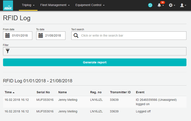This screenshot has height=121, width=191.
Task: Click the Time sort arrow
Action: click(x=13, y=93)
